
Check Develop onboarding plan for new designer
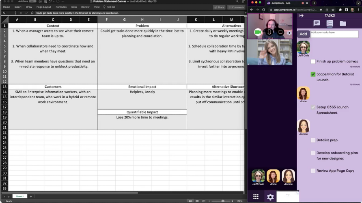click(313, 153)
